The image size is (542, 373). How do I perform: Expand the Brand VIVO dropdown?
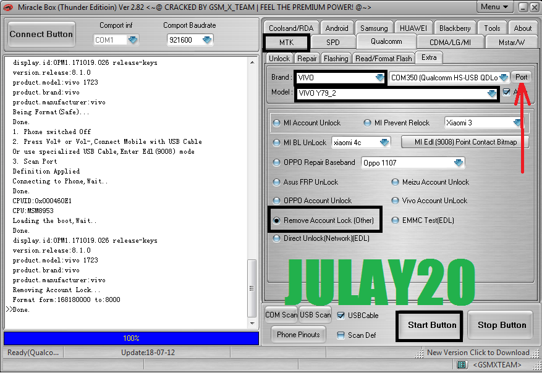[379, 78]
